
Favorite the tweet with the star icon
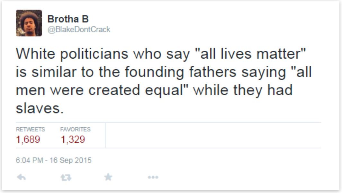[x=108, y=177]
